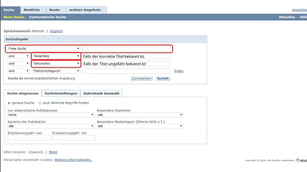Switch to the Mobil OPAC view
The image size is (307, 172).
(x=53, y=152)
